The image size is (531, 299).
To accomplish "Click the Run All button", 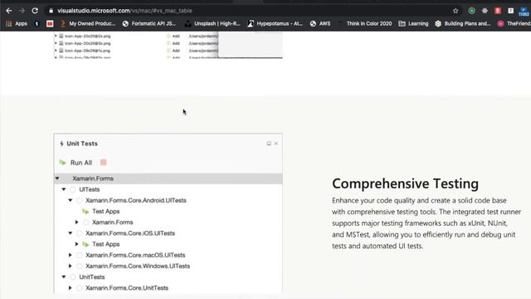I will [x=76, y=163].
